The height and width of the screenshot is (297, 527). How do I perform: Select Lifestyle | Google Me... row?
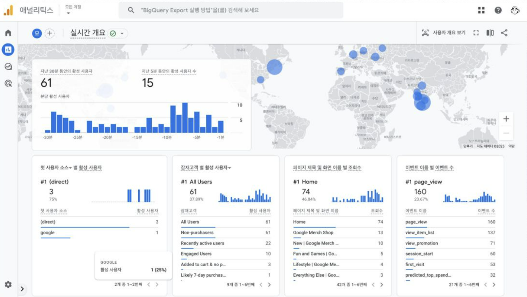tap(338, 265)
